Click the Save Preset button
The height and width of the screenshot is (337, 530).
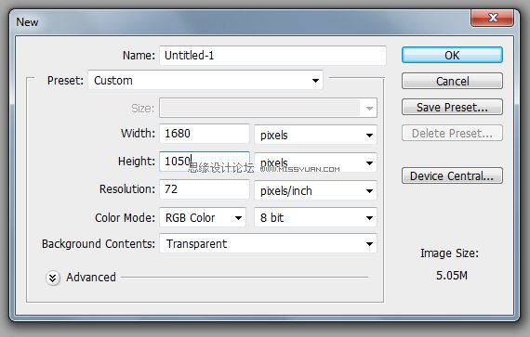tap(452, 107)
